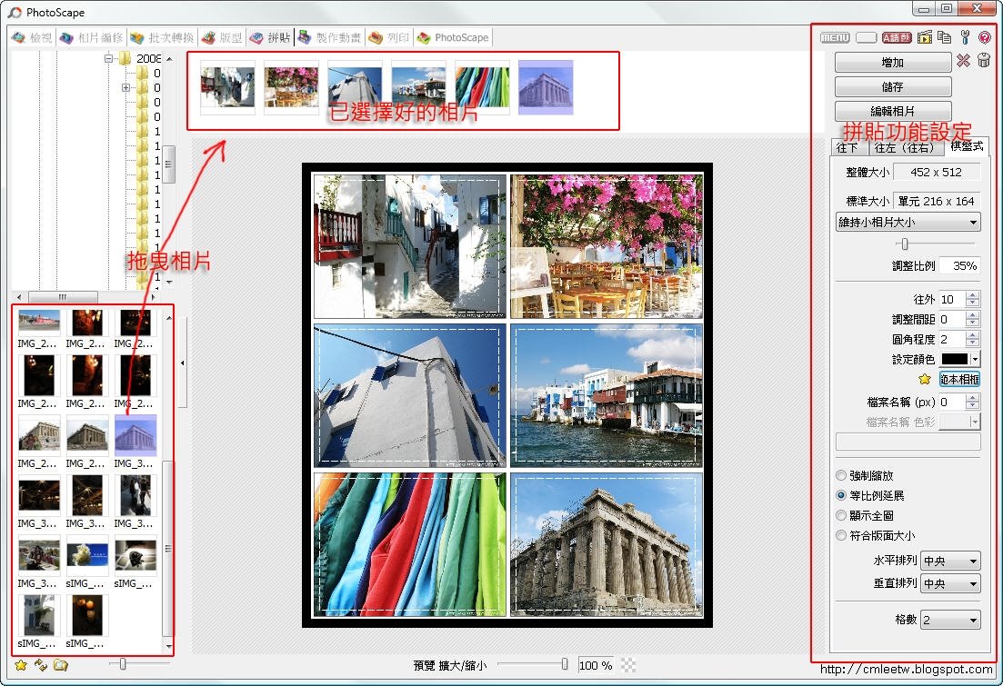Open help with the question mark icon
Image resolution: width=1003 pixels, height=686 pixels.
(x=985, y=38)
